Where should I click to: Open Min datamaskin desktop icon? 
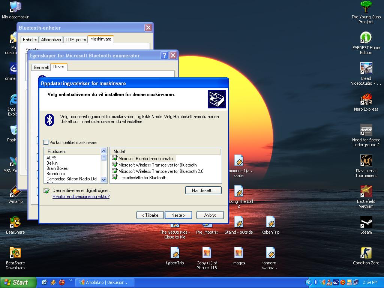15,10
